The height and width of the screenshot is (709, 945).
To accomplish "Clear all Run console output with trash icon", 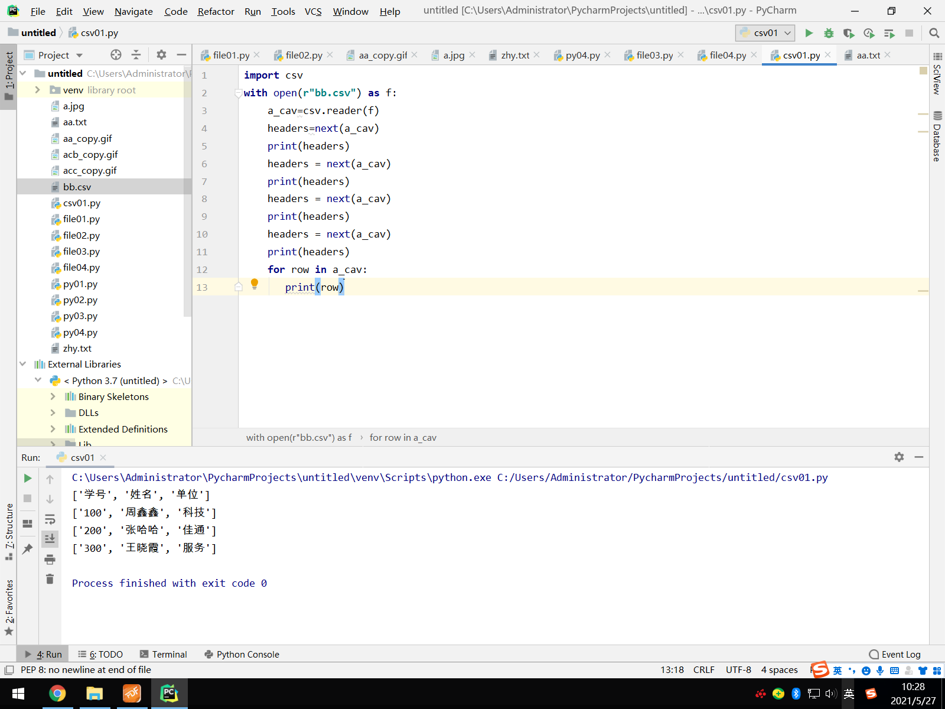I will coord(50,579).
